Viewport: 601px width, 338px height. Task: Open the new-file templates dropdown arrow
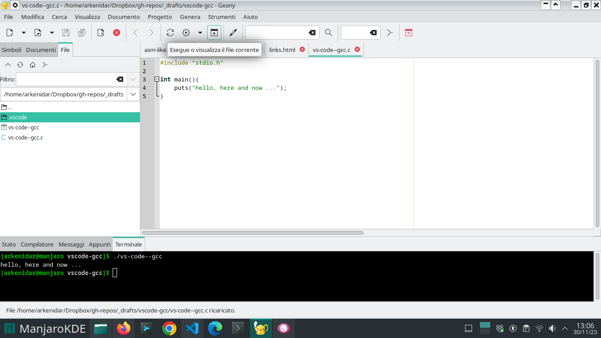[x=24, y=33]
